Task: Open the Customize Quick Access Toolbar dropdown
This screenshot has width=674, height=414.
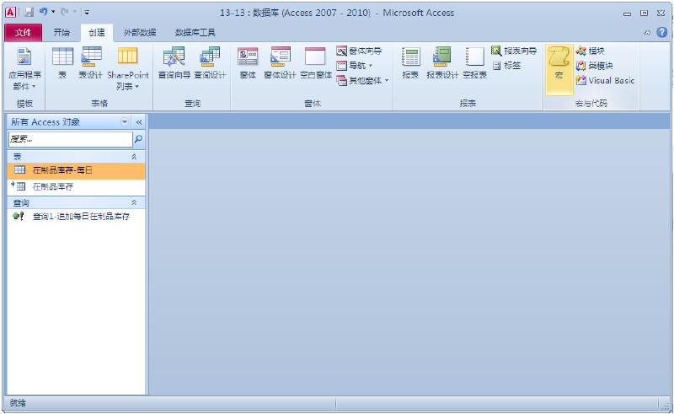Action: tap(87, 13)
